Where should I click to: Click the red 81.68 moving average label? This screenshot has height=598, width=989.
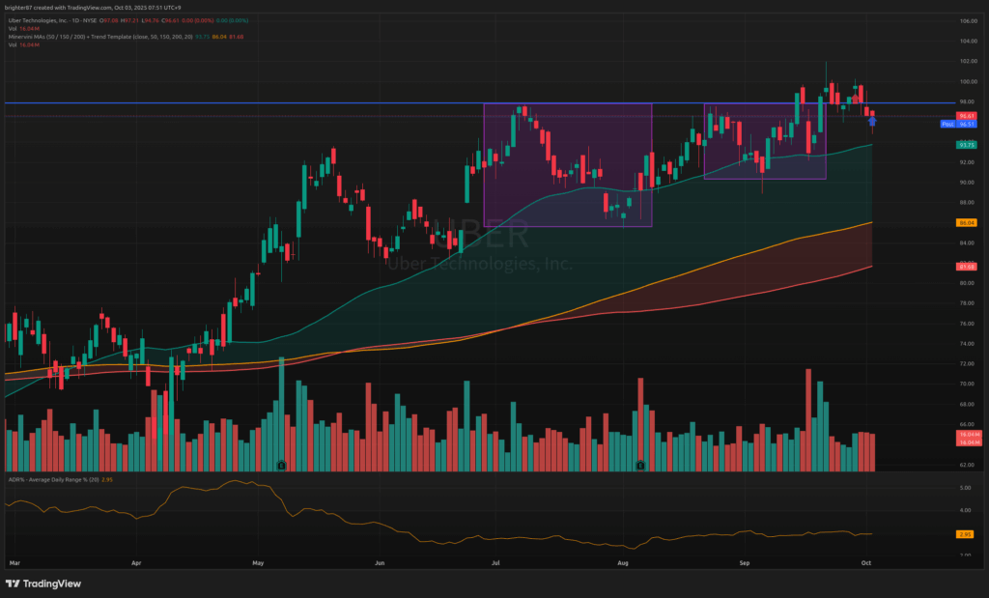click(965, 266)
